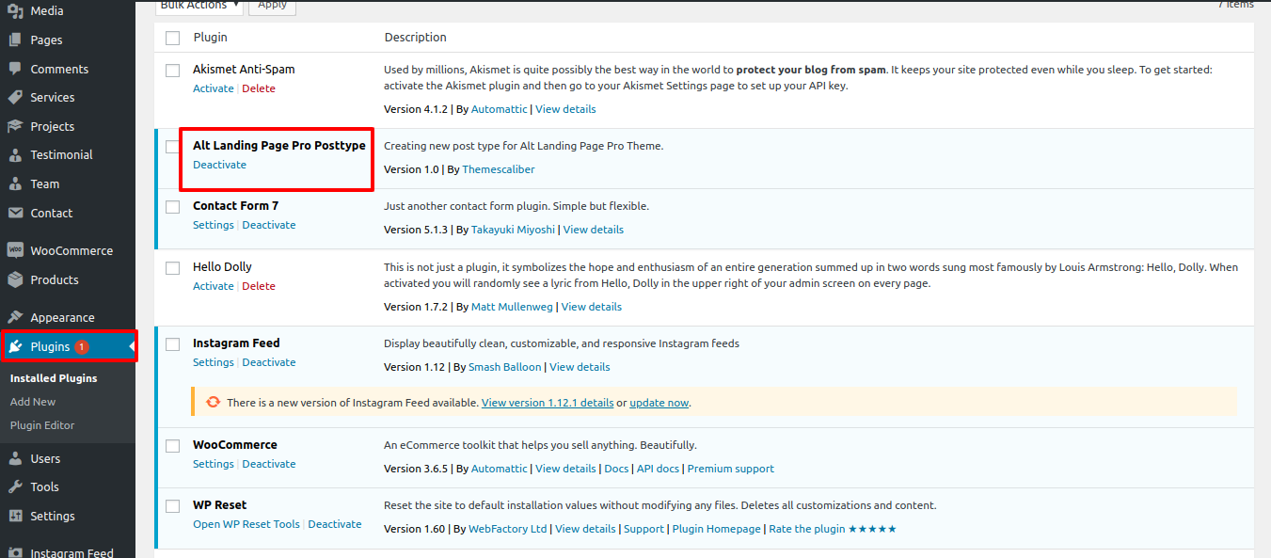Click the Contact envelope icon
This screenshot has height=558, width=1271.
point(15,213)
